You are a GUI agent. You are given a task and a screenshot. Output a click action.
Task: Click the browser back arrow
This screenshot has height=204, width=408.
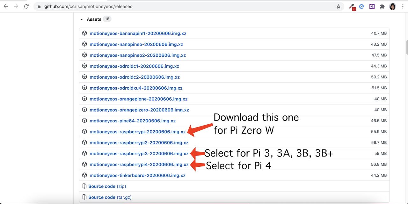[x=6, y=6]
